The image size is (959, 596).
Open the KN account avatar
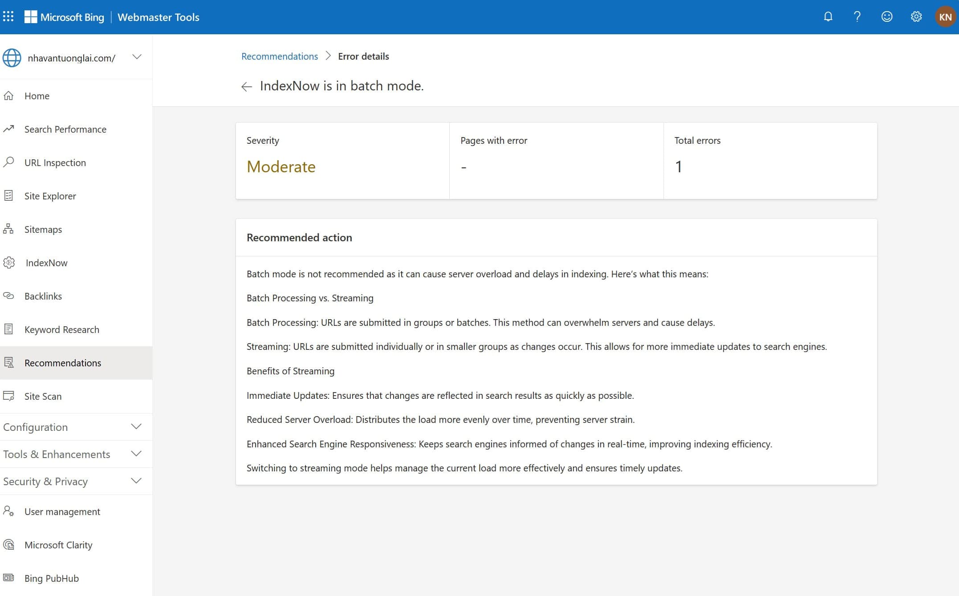click(x=945, y=17)
